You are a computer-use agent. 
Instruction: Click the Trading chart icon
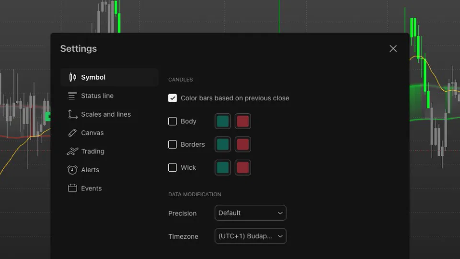72,151
